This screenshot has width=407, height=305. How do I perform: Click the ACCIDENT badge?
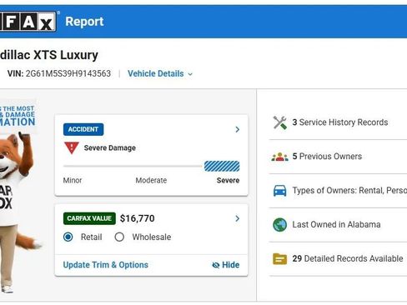point(83,129)
